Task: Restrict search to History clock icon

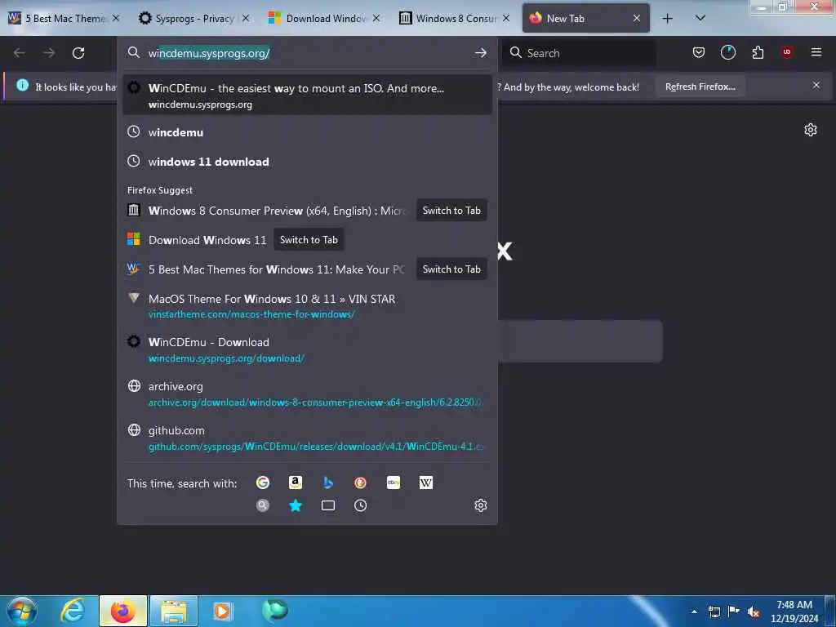Action: pos(360,505)
